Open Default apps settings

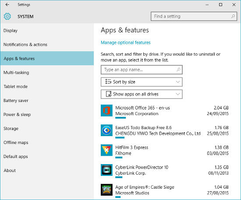point(47,156)
